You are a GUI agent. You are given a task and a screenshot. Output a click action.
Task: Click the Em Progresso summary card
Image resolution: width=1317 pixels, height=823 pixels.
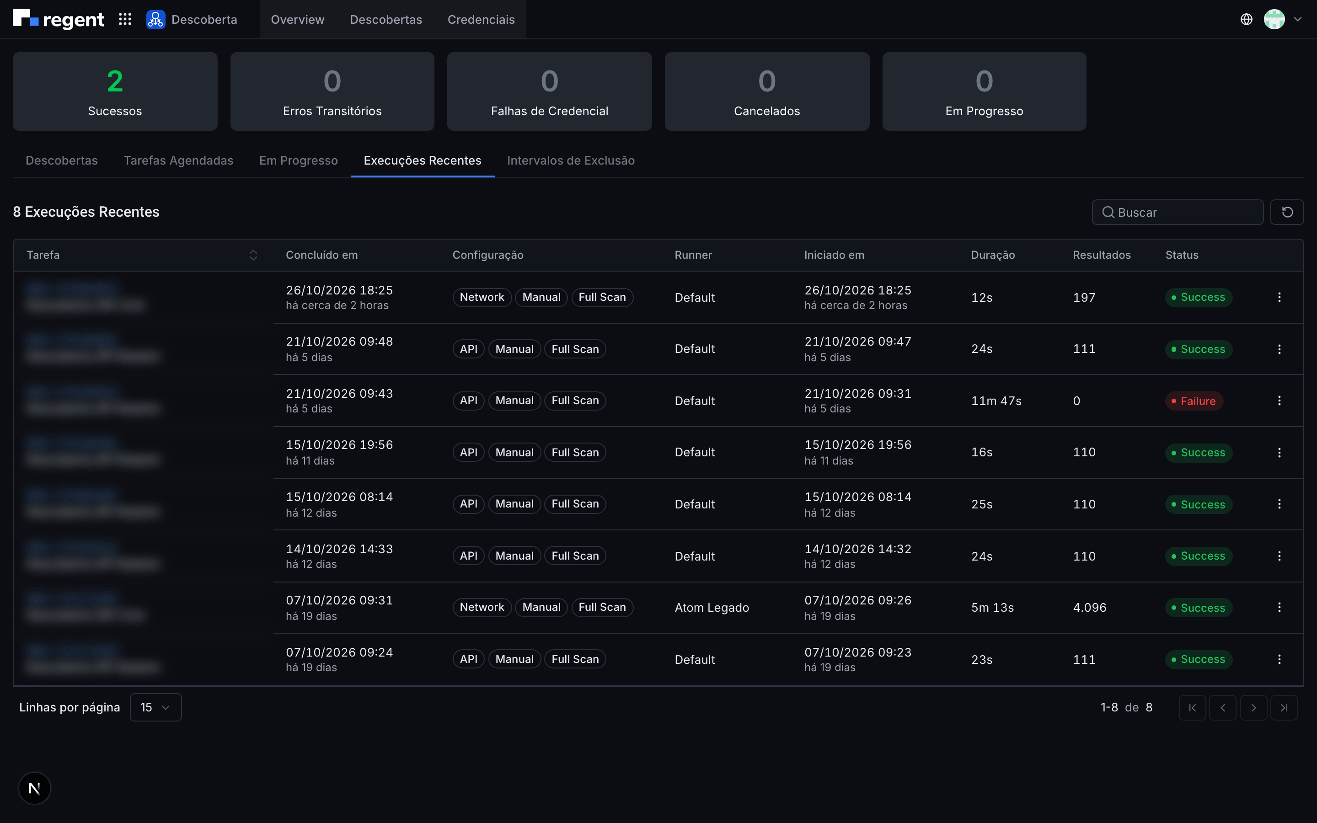click(x=984, y=91)
